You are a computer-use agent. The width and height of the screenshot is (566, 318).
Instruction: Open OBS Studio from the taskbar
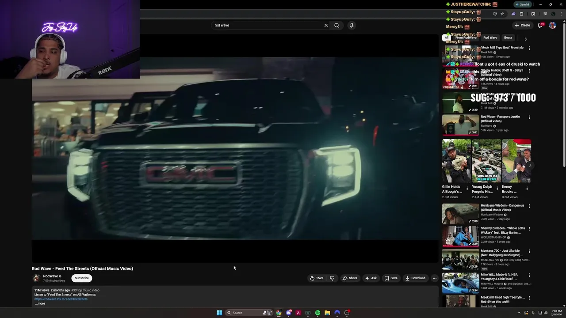[x=347, y=313]
